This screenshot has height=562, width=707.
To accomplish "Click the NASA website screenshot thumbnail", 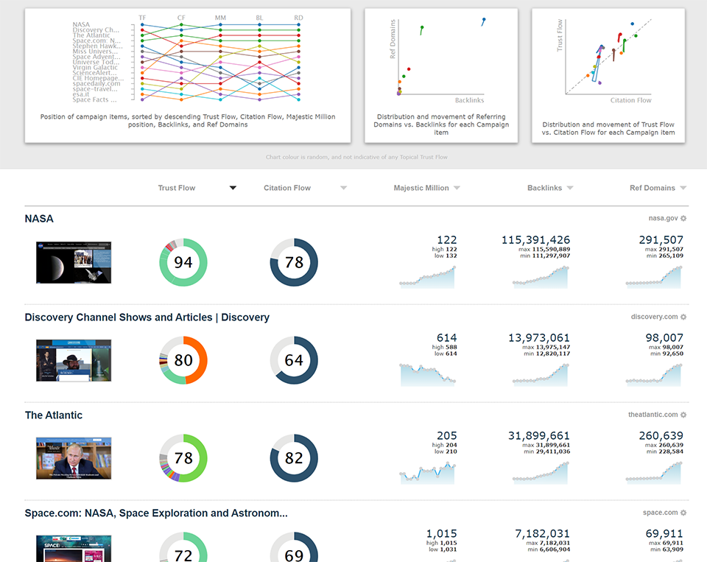I will [x=74, y=263].
